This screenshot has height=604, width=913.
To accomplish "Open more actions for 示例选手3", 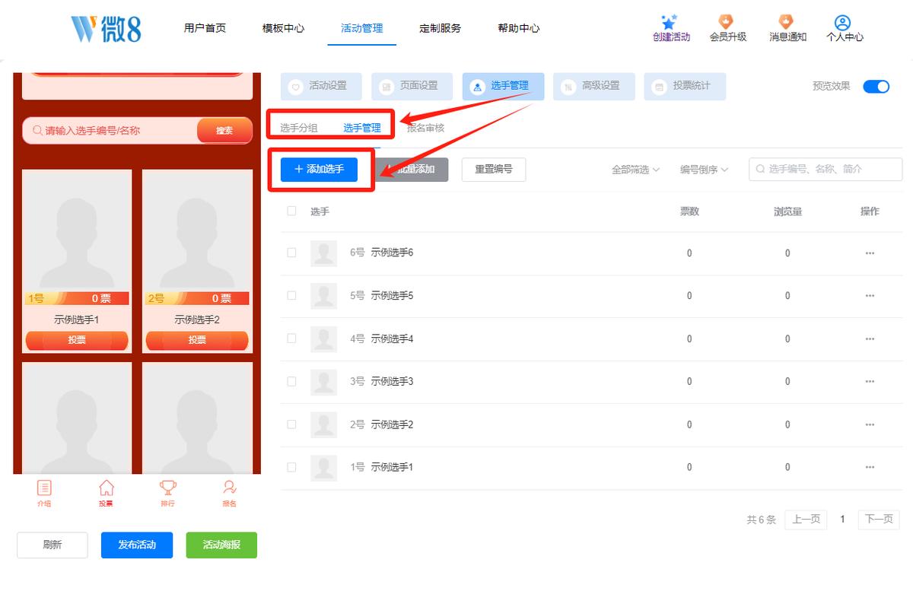I will click(870, 382).
